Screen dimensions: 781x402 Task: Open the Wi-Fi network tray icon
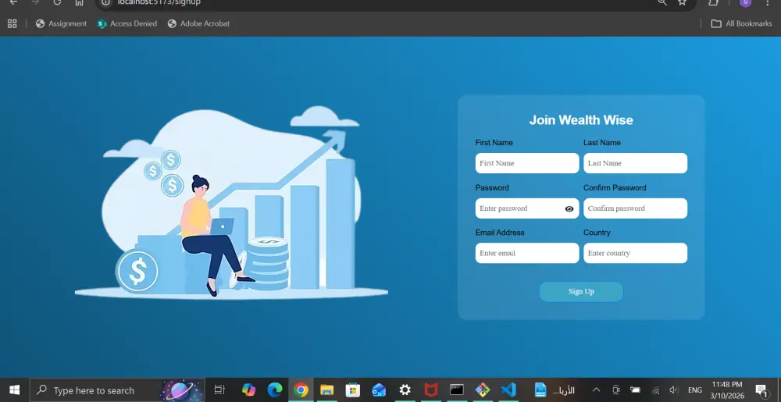655,390
